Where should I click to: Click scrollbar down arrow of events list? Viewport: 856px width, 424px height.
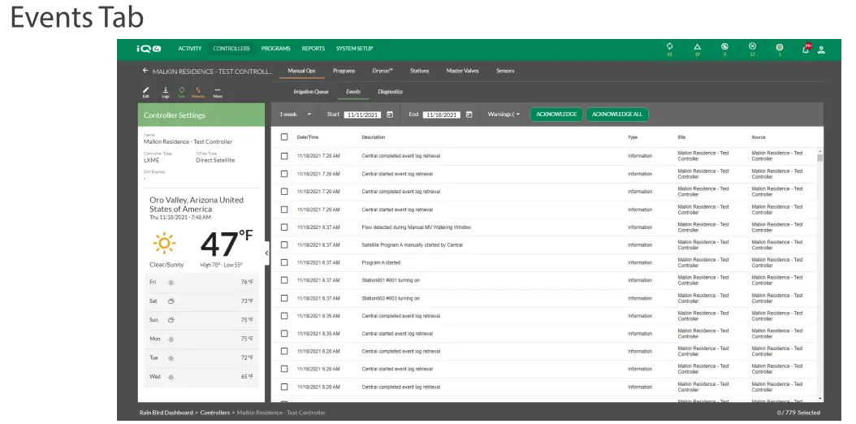820,399
